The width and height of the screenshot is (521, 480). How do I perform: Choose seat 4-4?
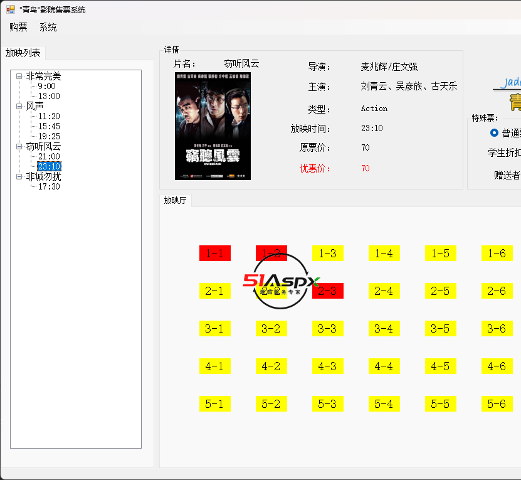pos(384,366)
